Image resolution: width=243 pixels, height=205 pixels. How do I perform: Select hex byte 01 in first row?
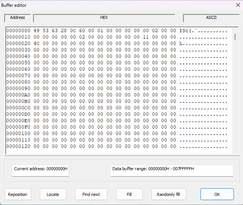pos(100,31)
